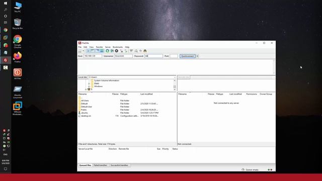The width and height of the screenshot is (322, 181).
Task: Open the Recycle Bin desktop icon
Action: (18, 24)
